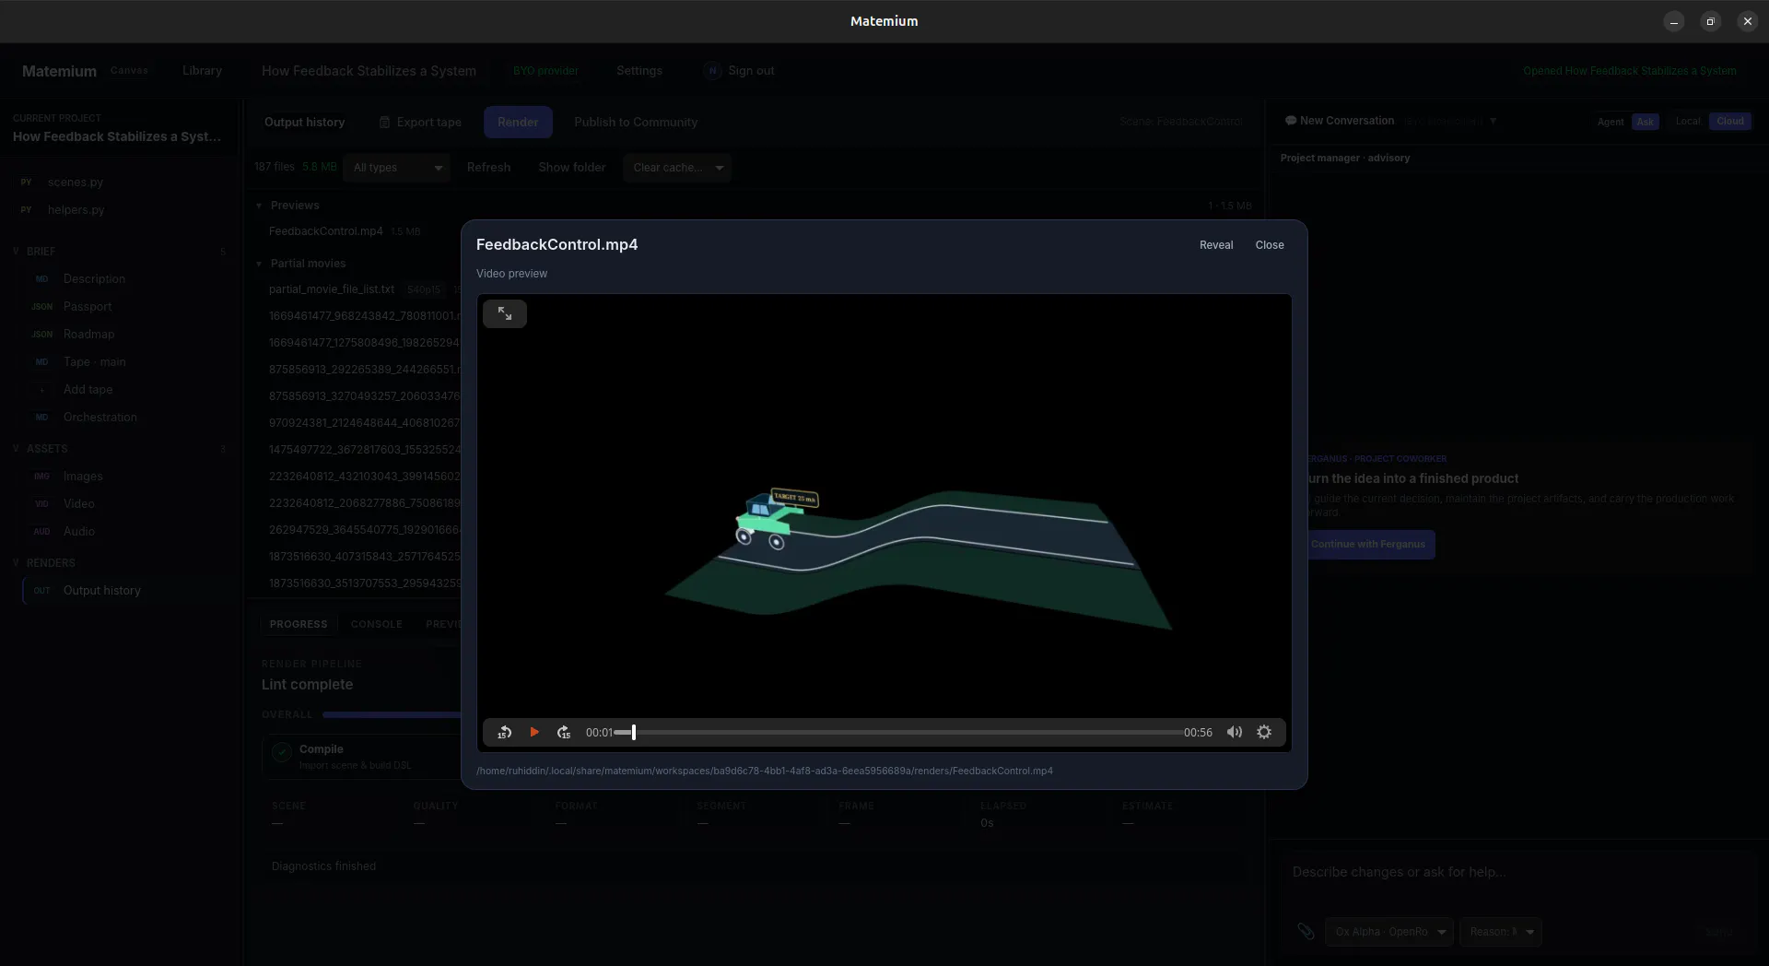Click the New Conversation chat icon

[1291, 121]
